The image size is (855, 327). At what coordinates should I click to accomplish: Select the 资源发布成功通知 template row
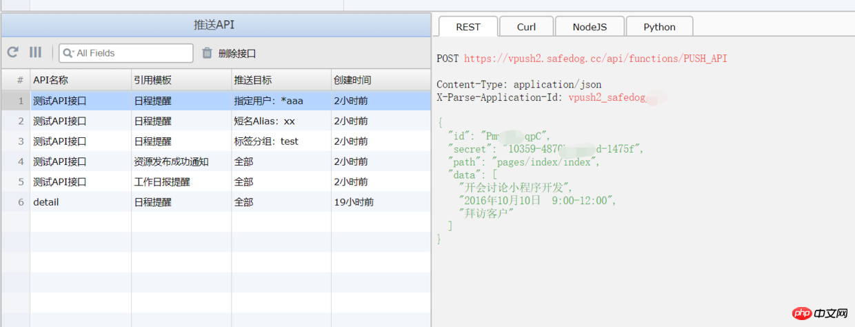(x=216, y=162)
